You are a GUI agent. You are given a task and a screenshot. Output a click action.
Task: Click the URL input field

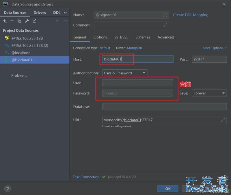(x=164, y=120)
